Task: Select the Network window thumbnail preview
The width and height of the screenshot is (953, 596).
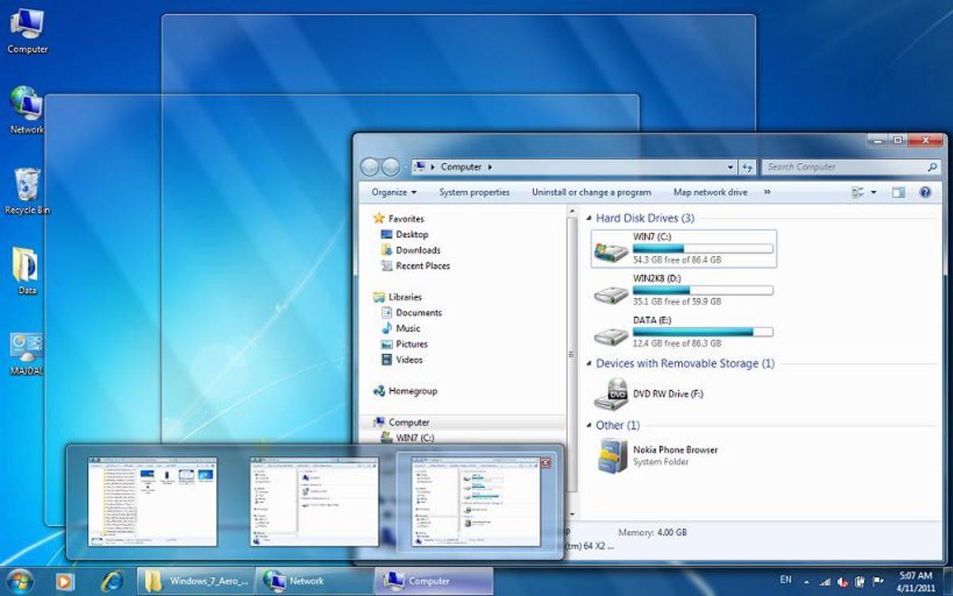Action: click(314, 501)
